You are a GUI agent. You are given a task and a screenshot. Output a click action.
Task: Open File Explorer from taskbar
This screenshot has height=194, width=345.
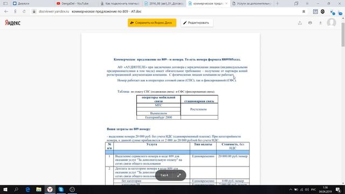coord(39,189)
